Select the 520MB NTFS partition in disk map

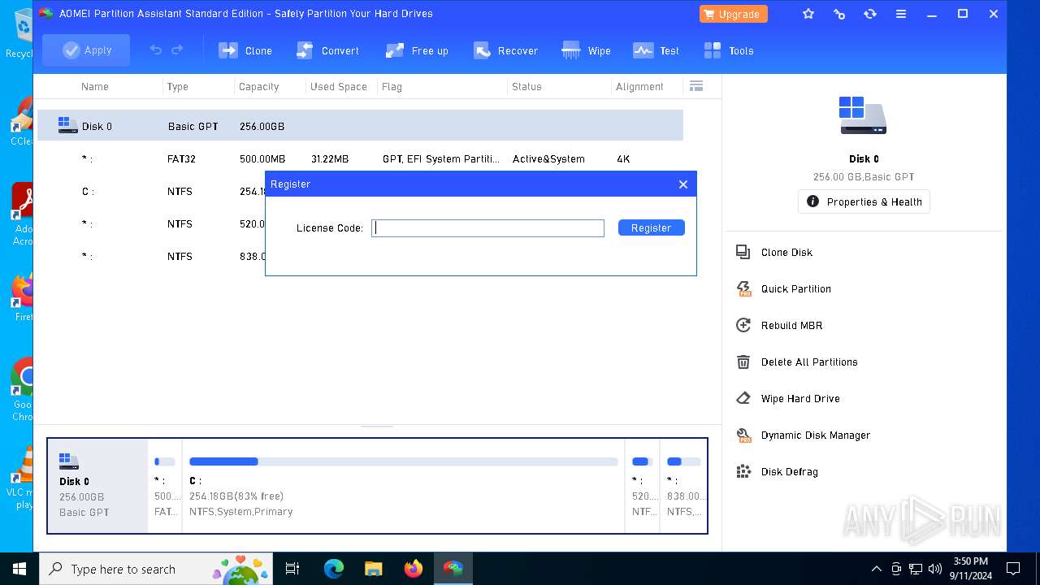point(642,486)
